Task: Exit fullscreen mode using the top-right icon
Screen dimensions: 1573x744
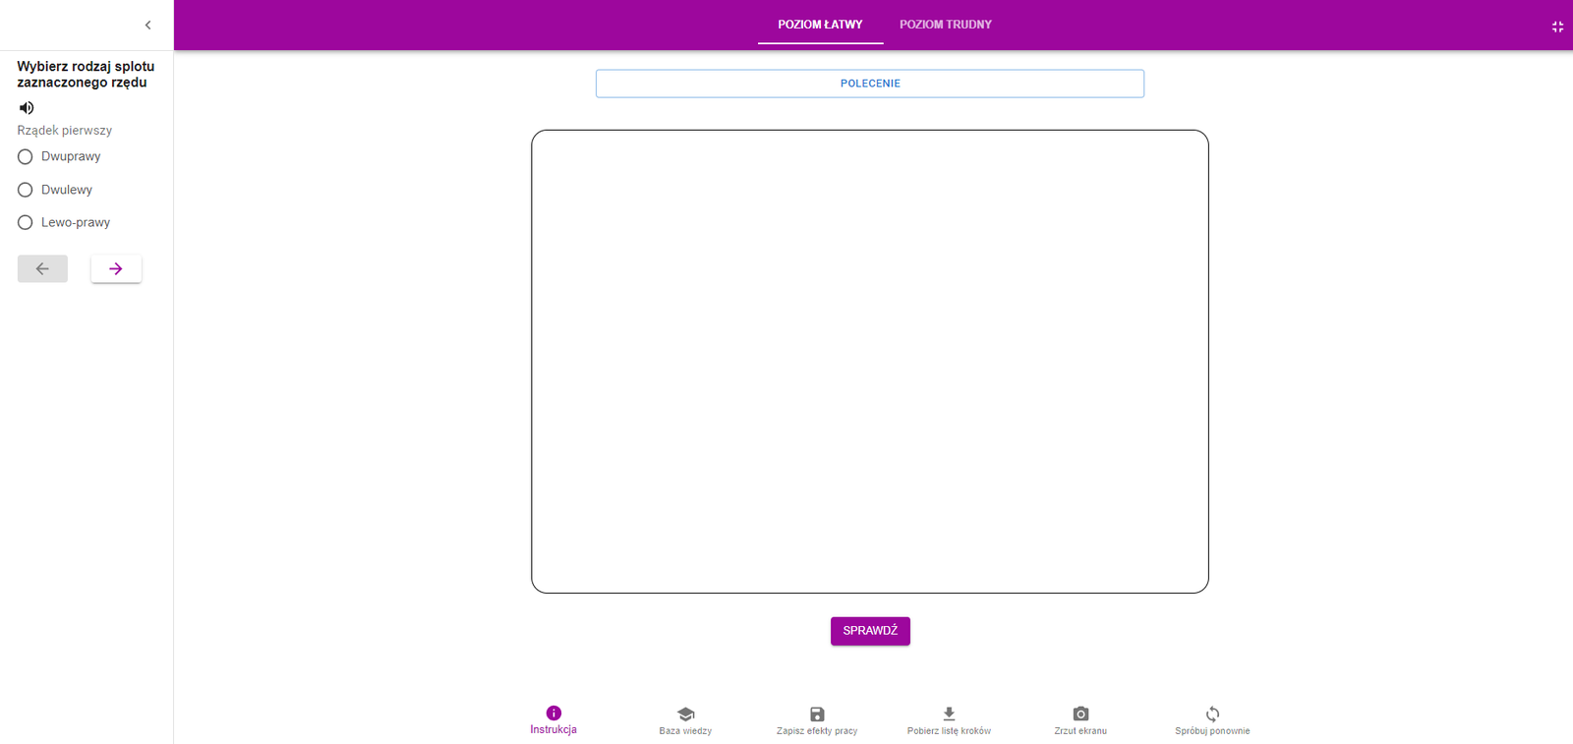Action: [x=1557, y=27]
